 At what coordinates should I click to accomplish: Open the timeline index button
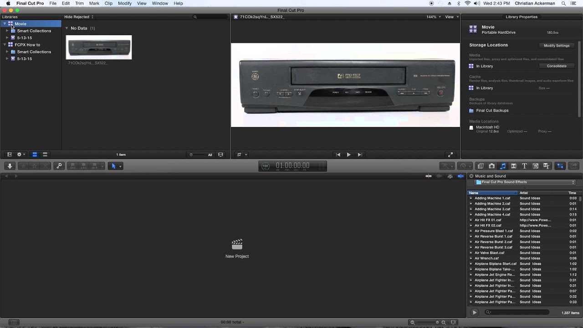pyautogui.click(x=13, y=323)
